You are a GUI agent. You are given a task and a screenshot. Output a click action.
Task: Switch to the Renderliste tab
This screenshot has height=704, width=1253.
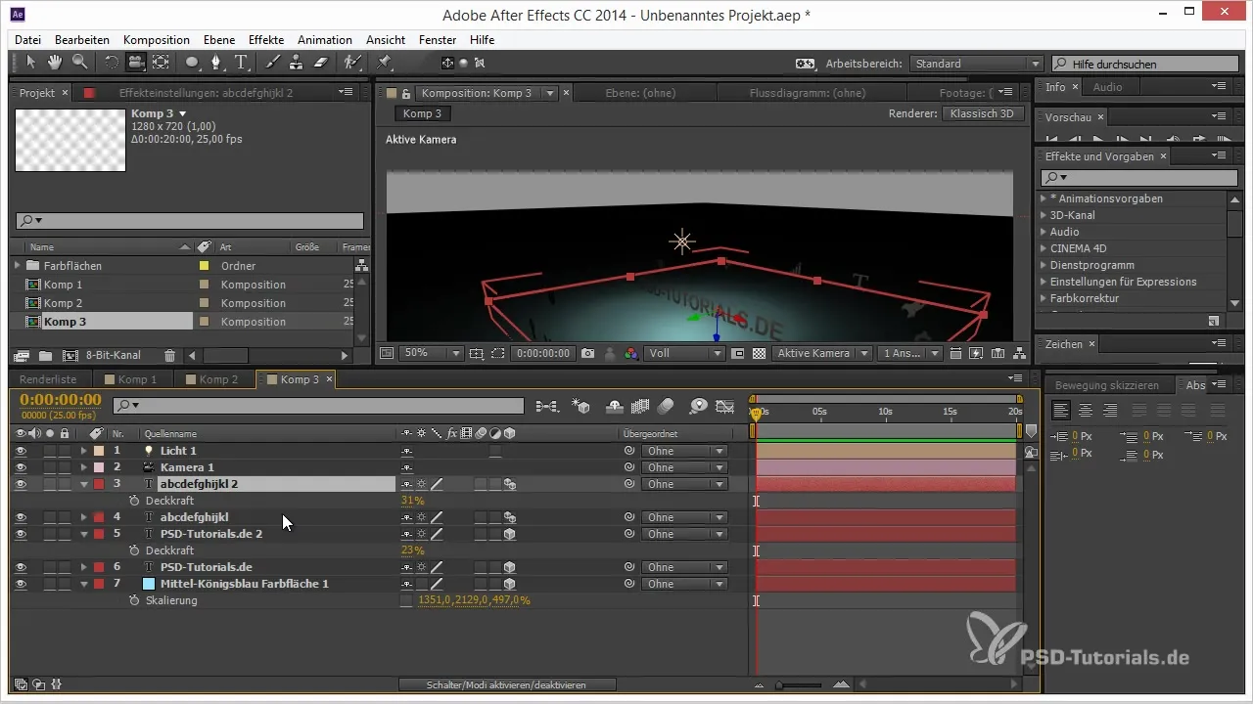pyautogui.click(x=48, y=379)
